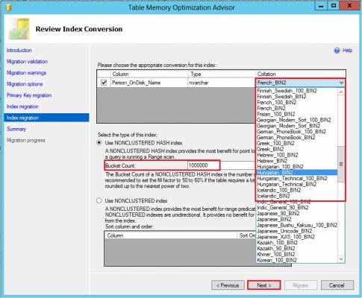Choose Icelandic_BIN2 collation
The image size is (362, 298).
click(x=274, y=196)
